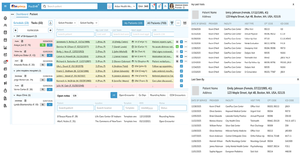Click the column layout icon beside the filter
Screen dimensions: 300x161
click(x=185, y=23)
